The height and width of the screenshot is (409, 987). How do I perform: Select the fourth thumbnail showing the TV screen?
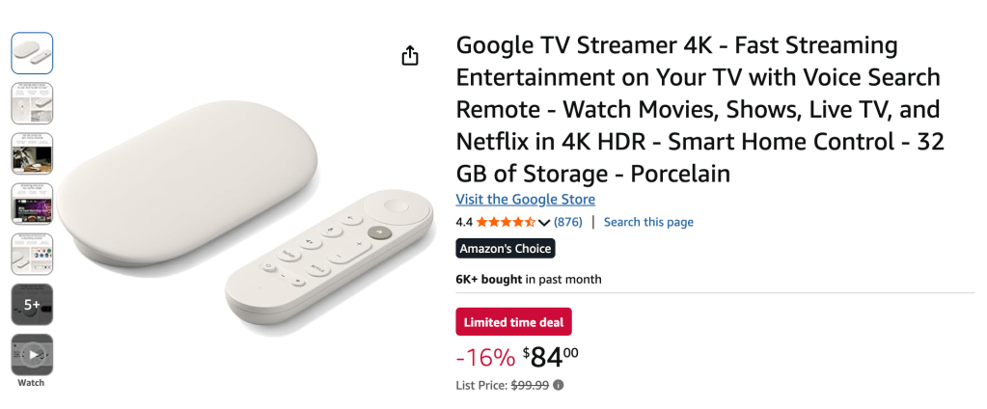coord(32,204)
